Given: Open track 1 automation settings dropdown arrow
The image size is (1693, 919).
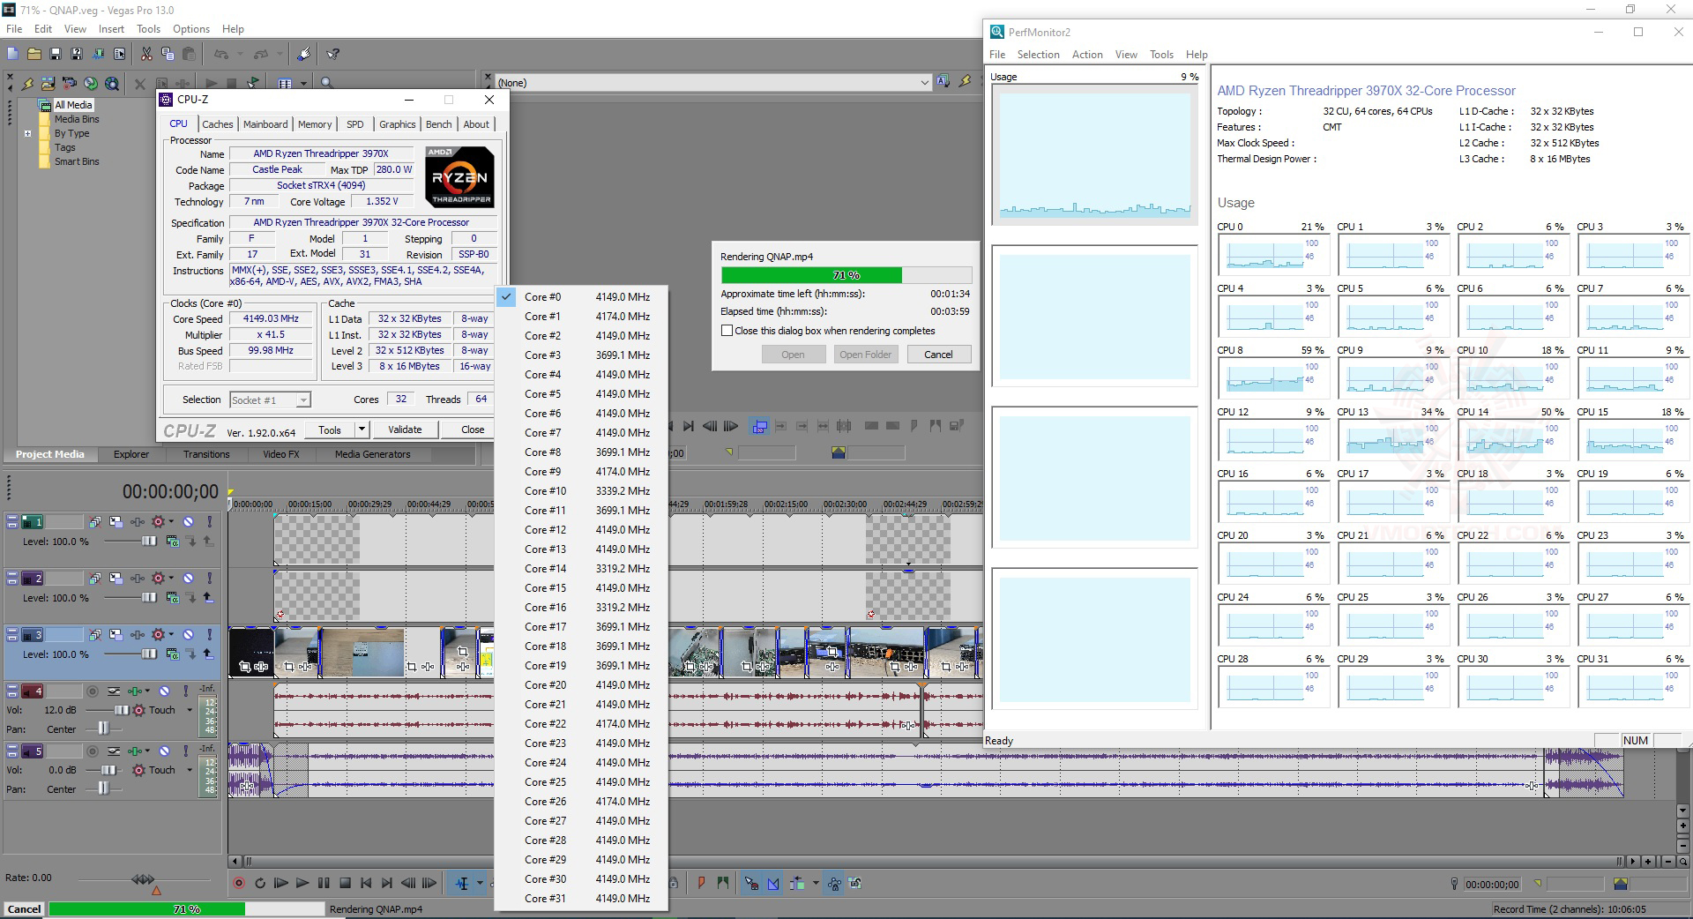Looking at the screenshot, I should pos(171,522).
